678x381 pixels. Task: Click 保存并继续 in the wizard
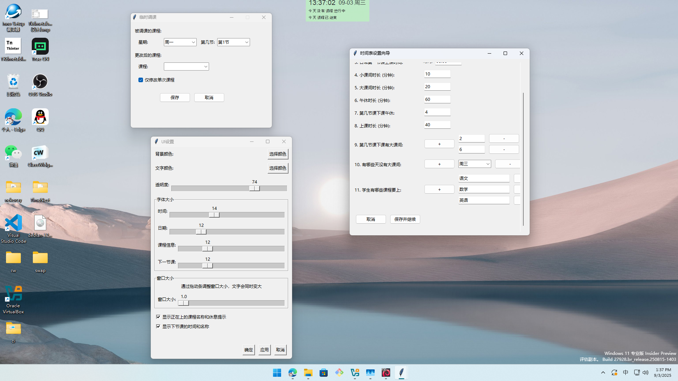point(405,219)
